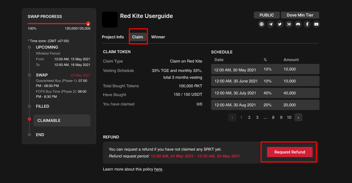Viewport: 352px width, 183px height.
Task: Click the '150 / 150 USDT' value
Action: [x=188, y=95]
